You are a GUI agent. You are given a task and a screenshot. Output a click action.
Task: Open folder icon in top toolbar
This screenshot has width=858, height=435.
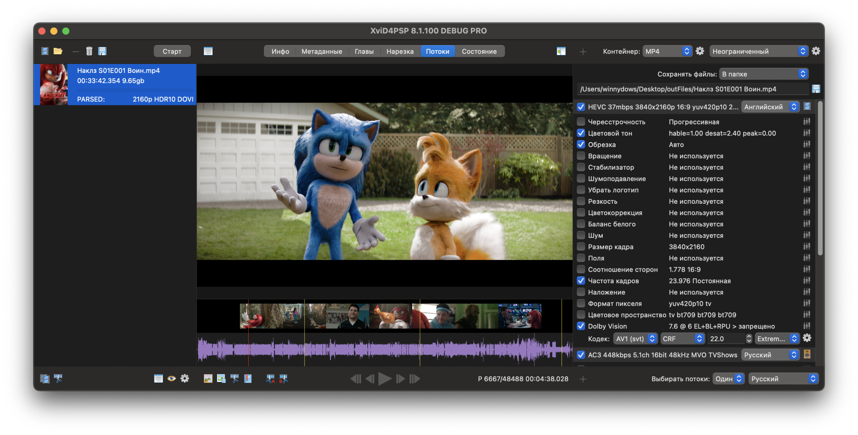(58, 51)
